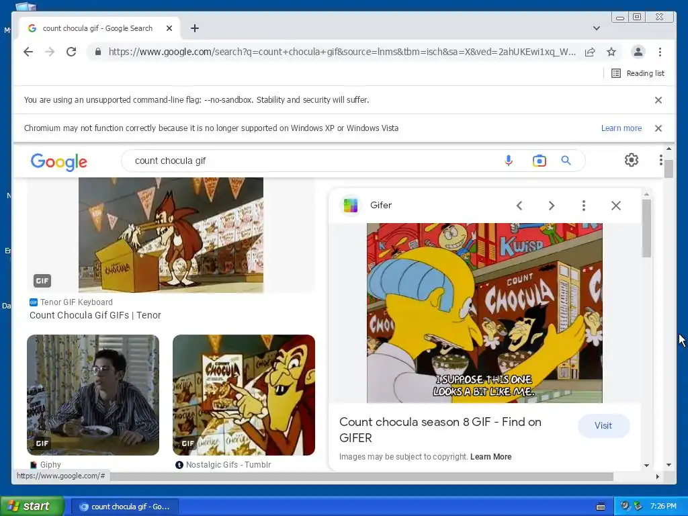Open the Reading list panel
Screen dimensions: 688x516
[x=638, y=73]
